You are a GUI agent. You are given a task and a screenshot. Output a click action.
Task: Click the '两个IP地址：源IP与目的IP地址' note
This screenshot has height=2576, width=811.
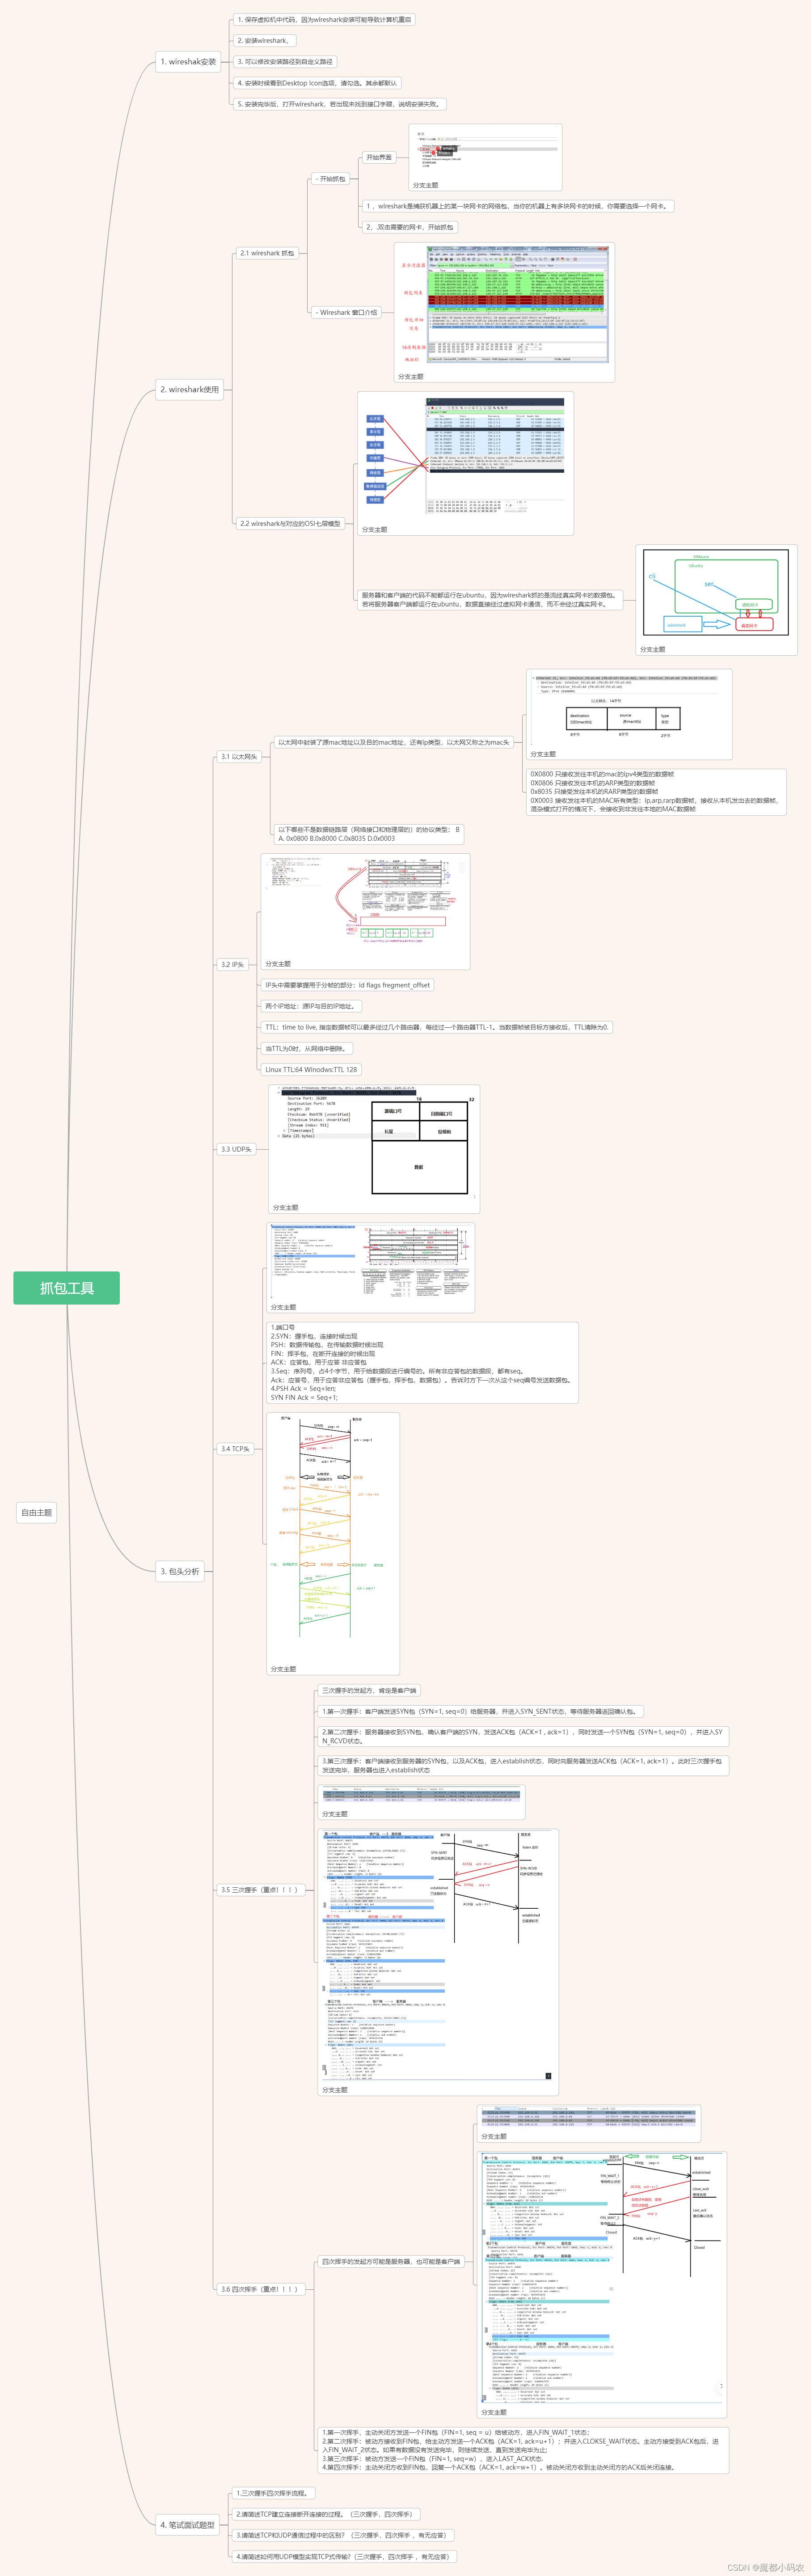[x=311, y=1006]
